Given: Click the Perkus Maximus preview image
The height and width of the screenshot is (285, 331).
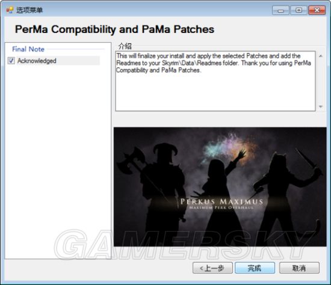Looking at the screenshot, I should (x=220, y=187).
